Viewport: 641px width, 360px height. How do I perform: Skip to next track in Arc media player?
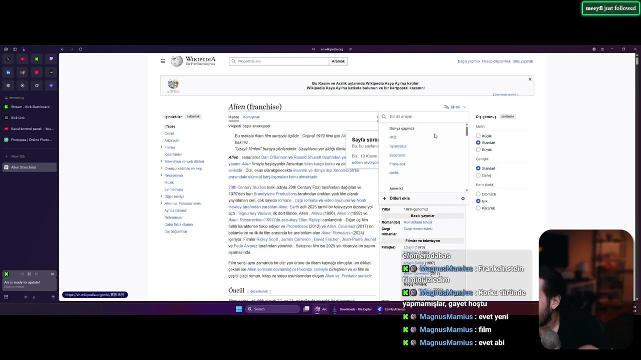[37, 274]
